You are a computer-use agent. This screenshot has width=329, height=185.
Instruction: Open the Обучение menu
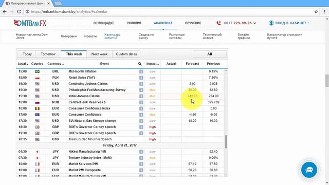[193, 23]
